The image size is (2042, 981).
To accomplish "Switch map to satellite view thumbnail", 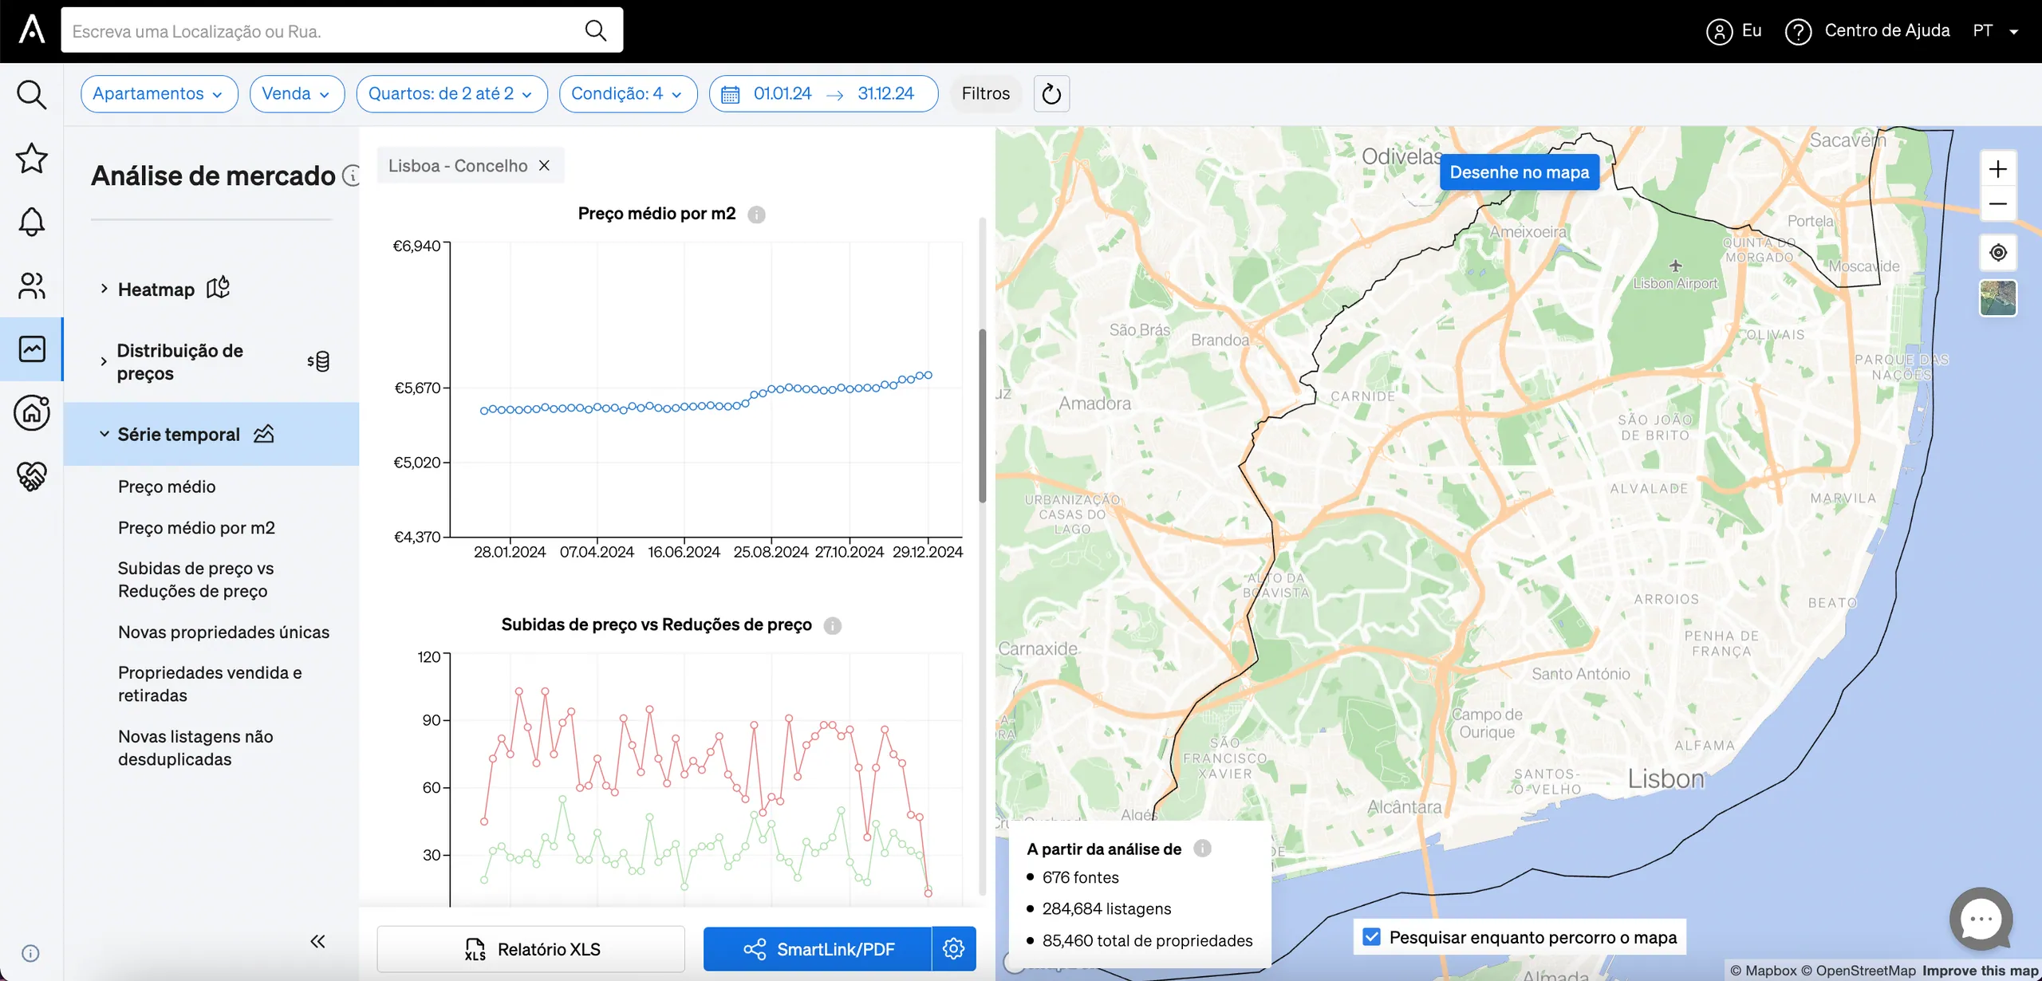I will click(1998, 298).
